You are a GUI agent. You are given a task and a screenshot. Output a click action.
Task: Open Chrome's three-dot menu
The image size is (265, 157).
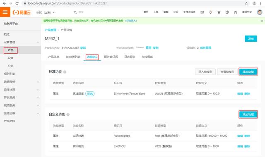point(261,3)
